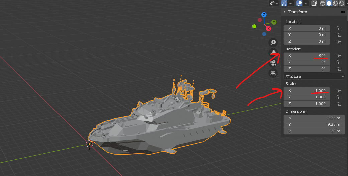This screenshot has width=348, height=176.
Task: Click the 3D cursor at the ship's bow
Action: click(89, 144)
